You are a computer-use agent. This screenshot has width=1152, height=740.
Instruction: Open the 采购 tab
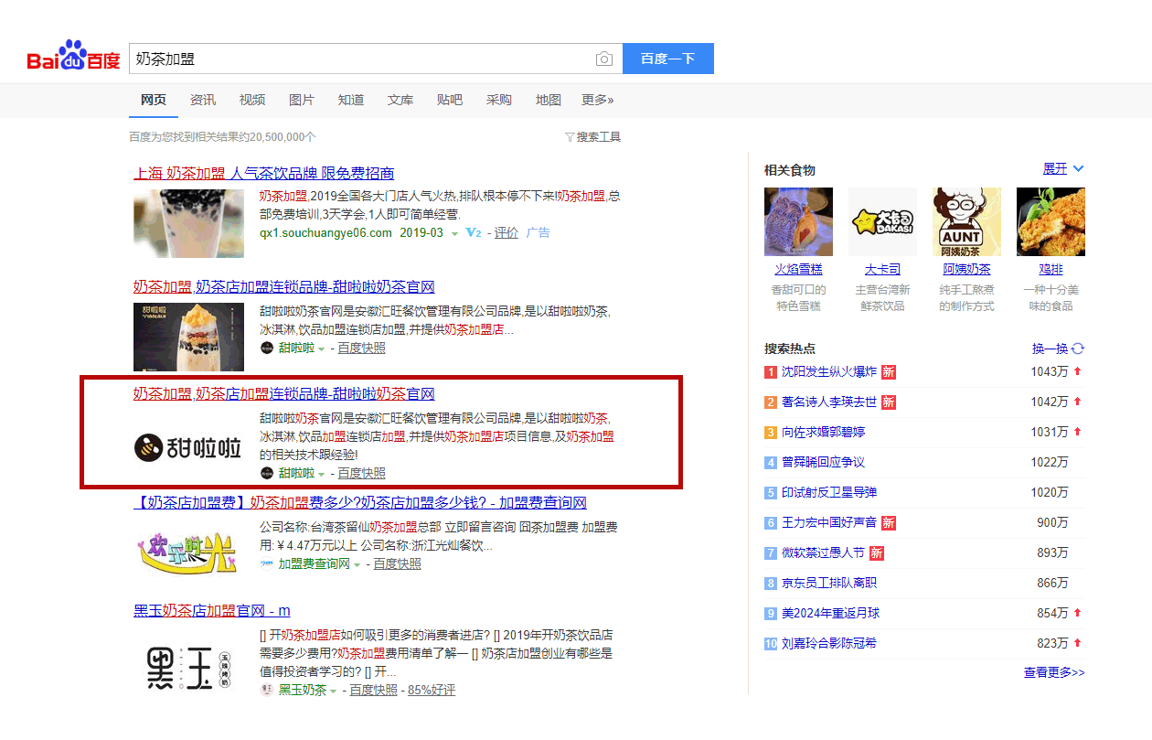tap(499, 101)
